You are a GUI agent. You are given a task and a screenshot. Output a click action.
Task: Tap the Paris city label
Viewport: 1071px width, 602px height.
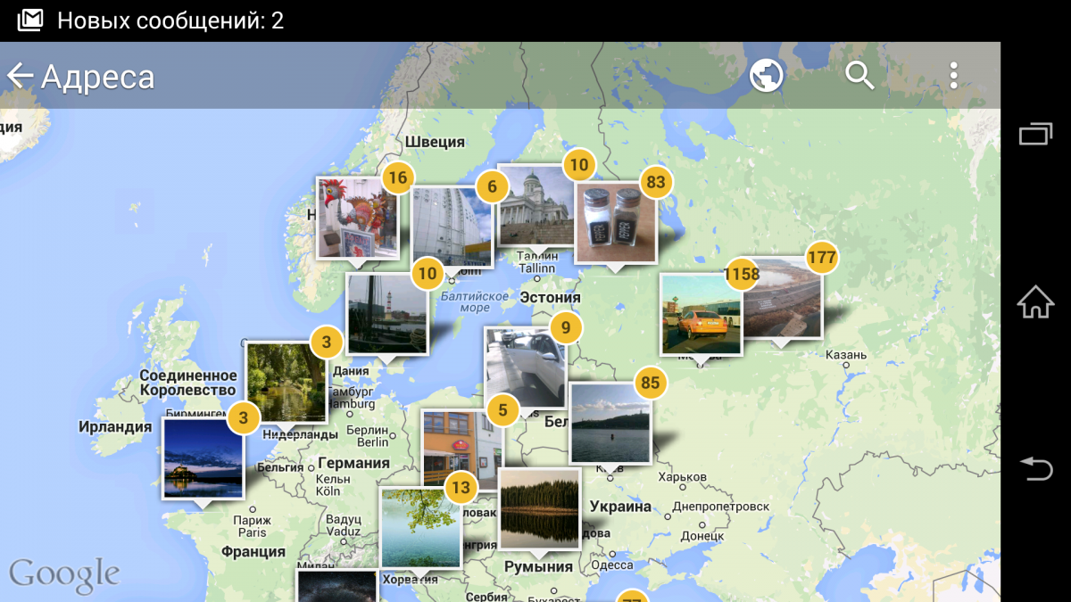tap(252, 532)
